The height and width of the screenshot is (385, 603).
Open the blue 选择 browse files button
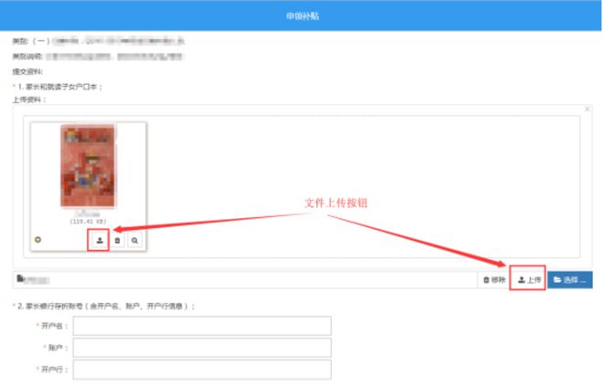569,280
